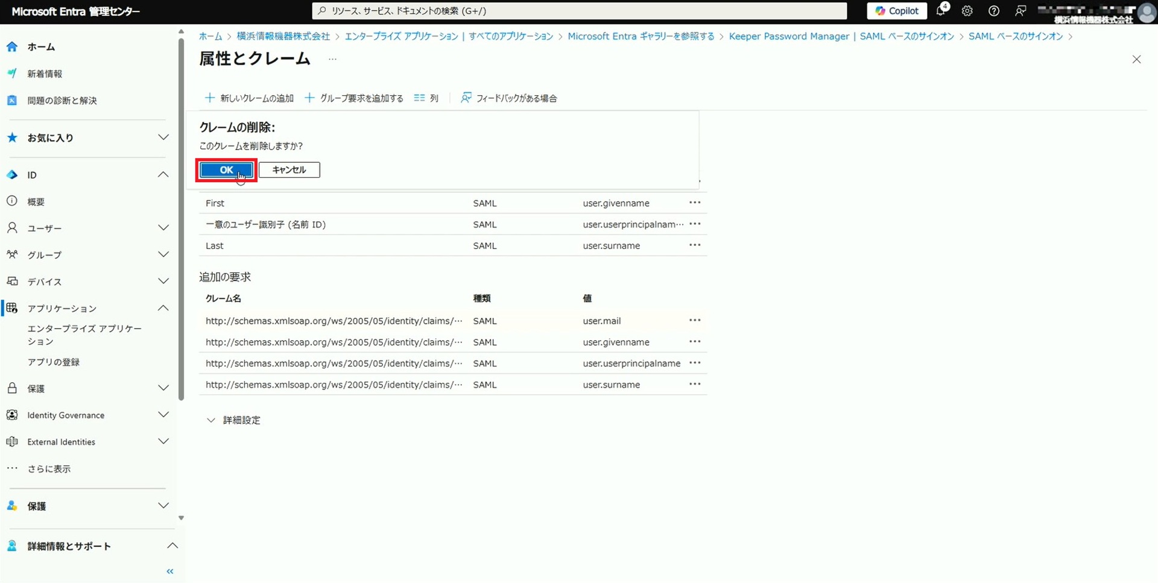
Task: Open 問題の診断と解決 in the sidebar
Action: [62, 101]
